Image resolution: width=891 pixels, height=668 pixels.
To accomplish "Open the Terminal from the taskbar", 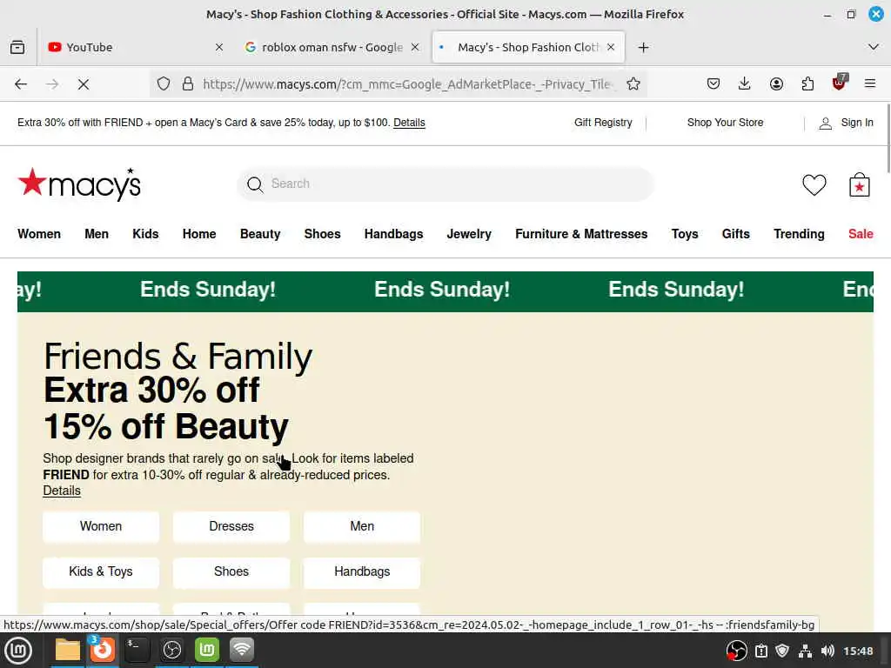I will 137,650.
